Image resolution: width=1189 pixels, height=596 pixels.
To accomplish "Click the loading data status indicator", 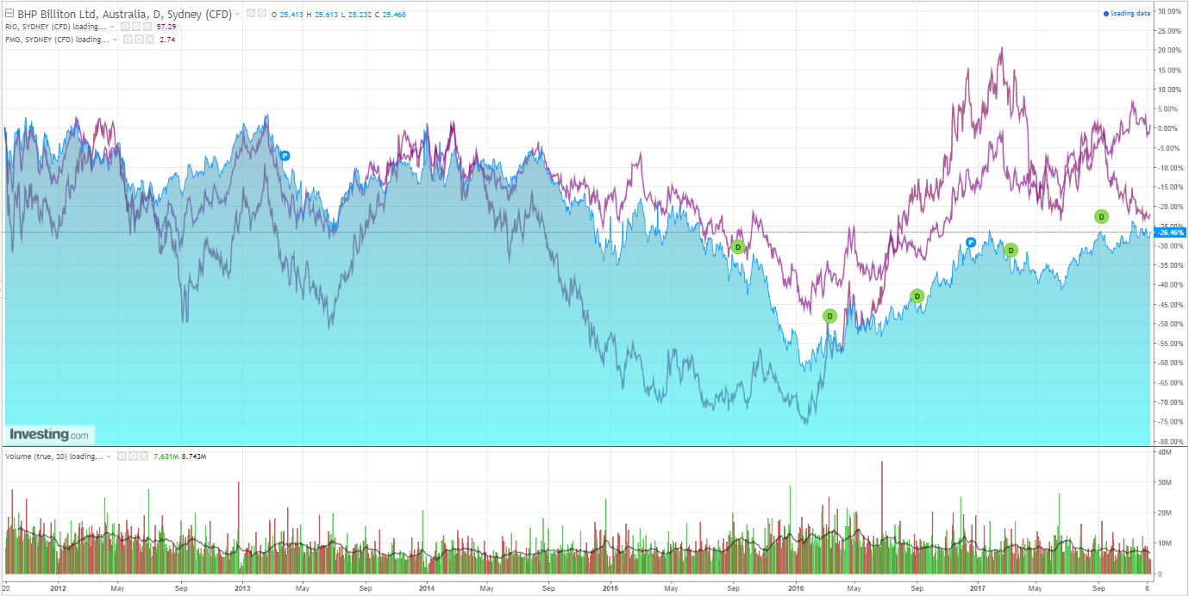I will tap(1127, 13).
